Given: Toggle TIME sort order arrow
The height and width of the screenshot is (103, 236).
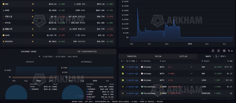Looking at the screenshot, I should pyautogui.click(x=137, y=61).
